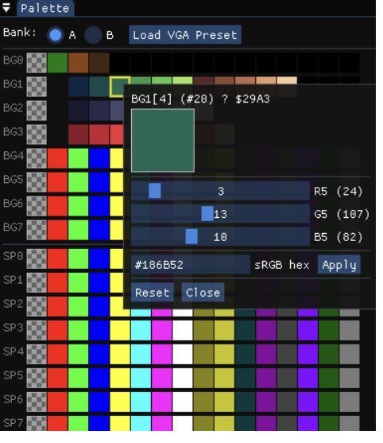Click Load VGA Preset button
This screenshot has height=443, width=383.
click(185, 35)
